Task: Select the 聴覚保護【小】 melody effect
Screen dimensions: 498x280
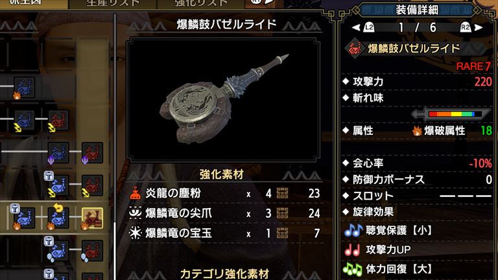Action: pos(389,231)
